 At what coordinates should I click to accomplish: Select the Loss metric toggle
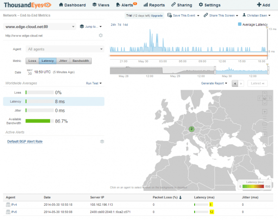pyautogui.click(x=32, y=61)
